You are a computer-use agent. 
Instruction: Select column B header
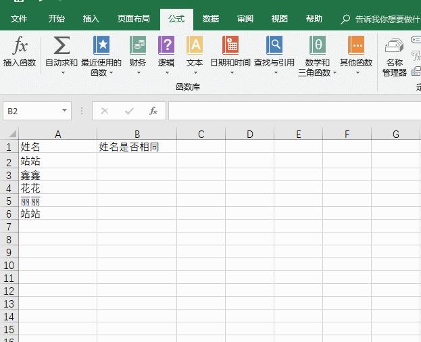pyautogui.click(x=137, y=134)
